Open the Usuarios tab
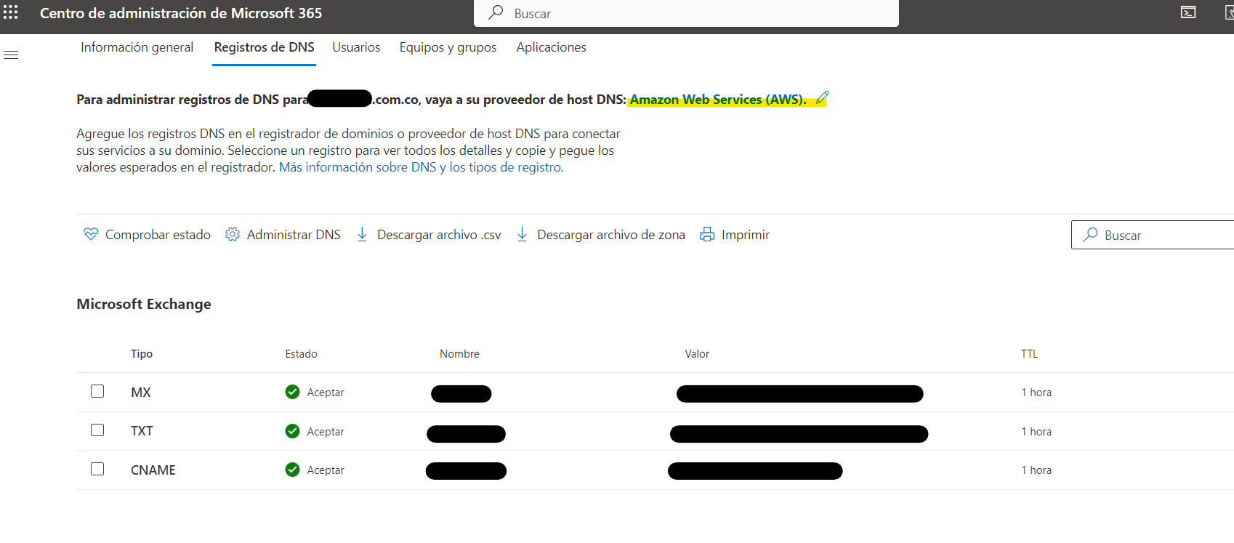The image size is (1234, 543). 356,47
